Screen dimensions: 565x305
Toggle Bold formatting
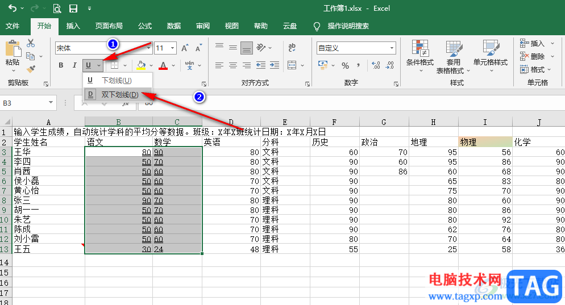click(61, 65)
